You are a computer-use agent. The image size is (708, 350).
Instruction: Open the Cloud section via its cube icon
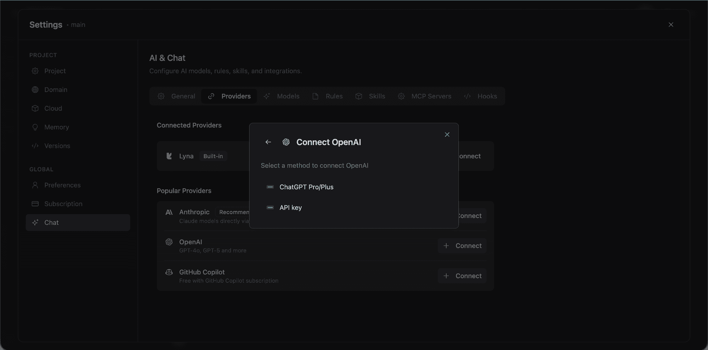(x=35, y=108)
